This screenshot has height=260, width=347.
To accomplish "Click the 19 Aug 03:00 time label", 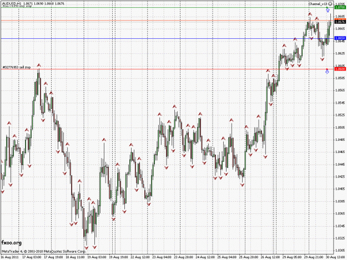I will pyautogui.click(x=97, y=257).
